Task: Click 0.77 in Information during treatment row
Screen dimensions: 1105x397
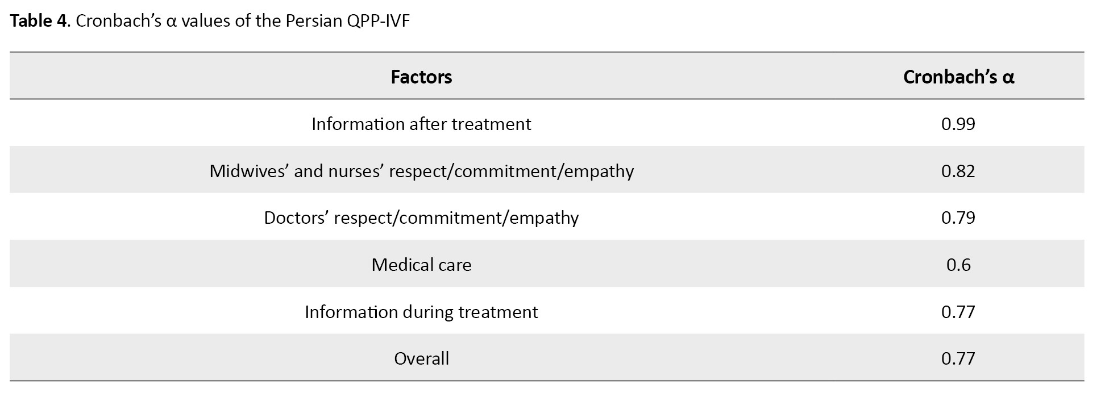Action: pyautogui.click(x=958, y=312)
